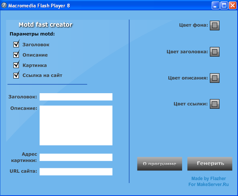Open the Цвет описания color swatch

214,78
